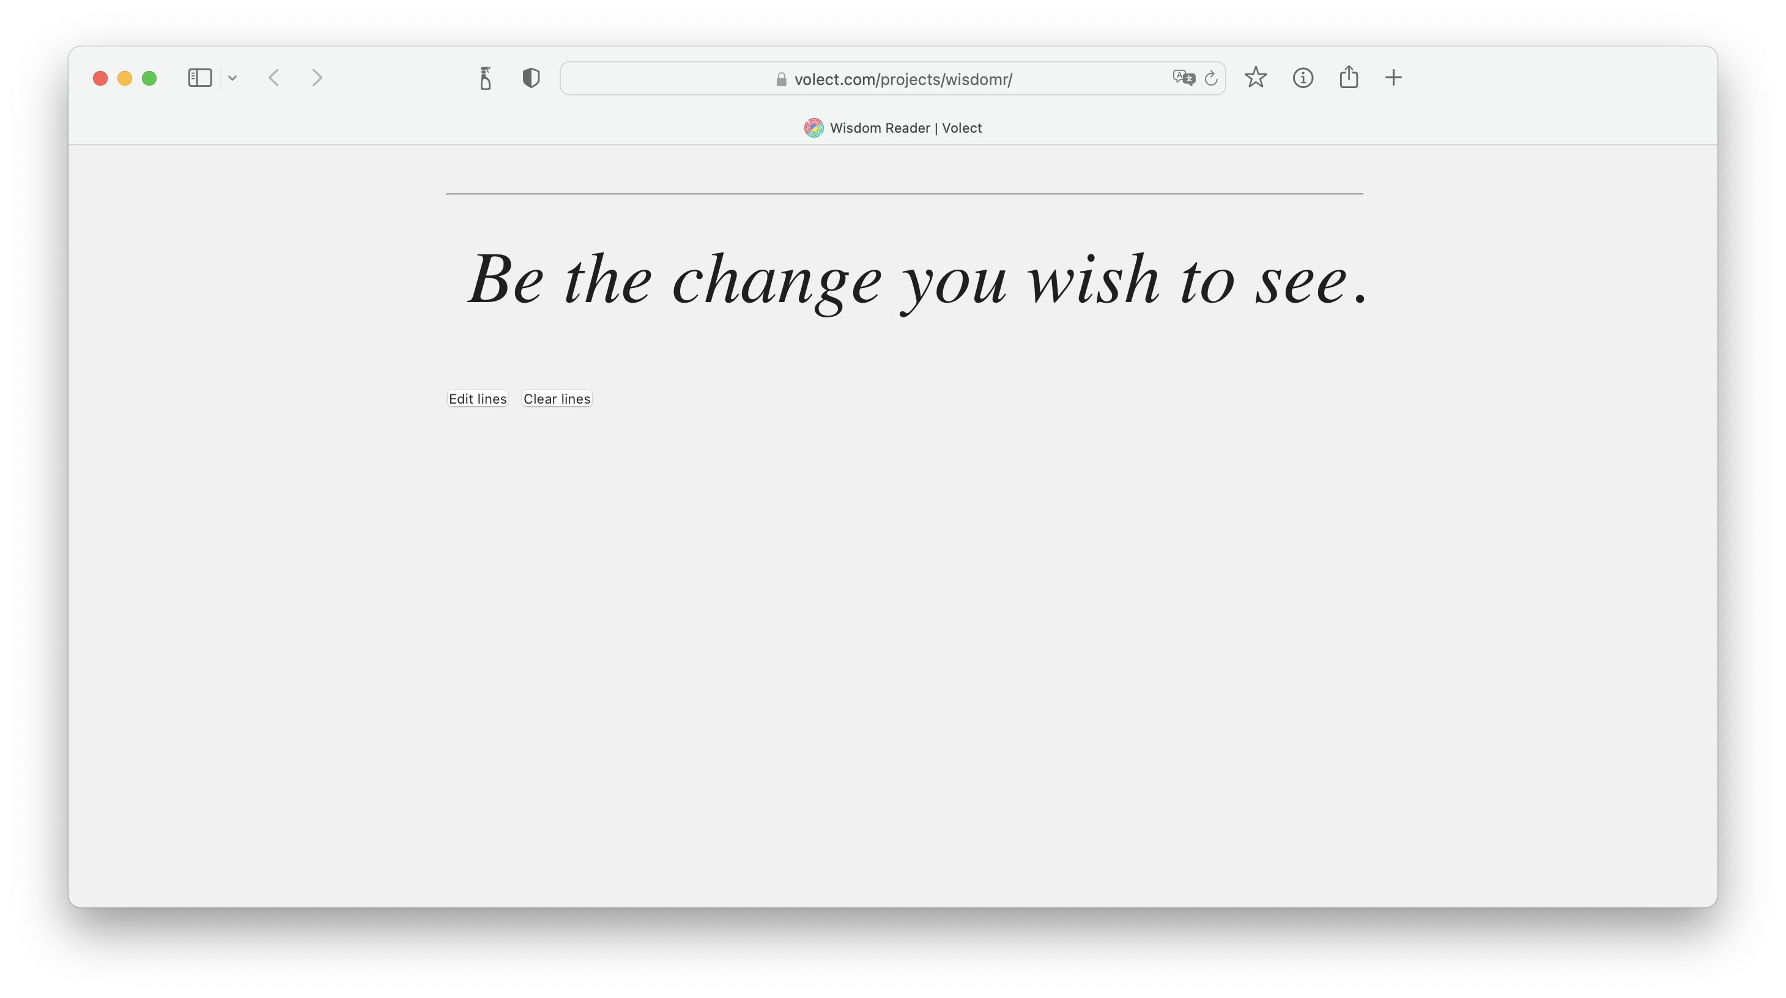Screen dimensions: 1786x998
Task: Click the Edit lines button
Action: tap(478, 399)
